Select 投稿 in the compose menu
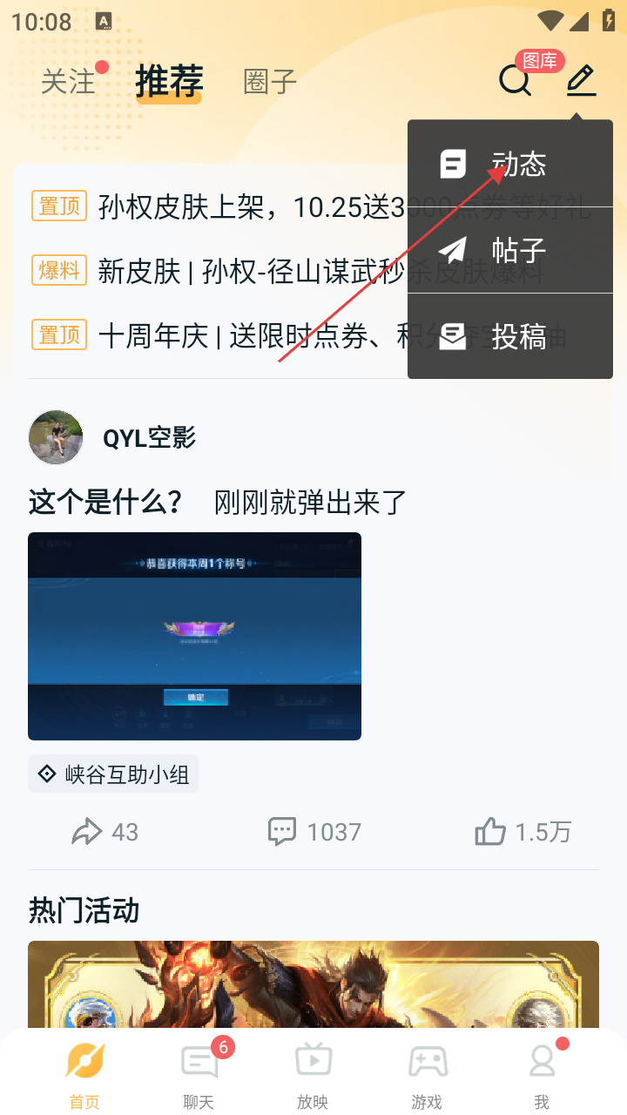 click(510, 336)
